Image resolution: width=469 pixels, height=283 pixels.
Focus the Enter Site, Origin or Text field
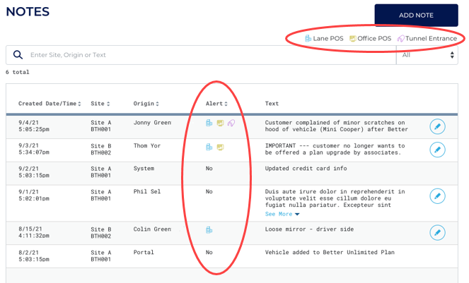coord(201,55)
